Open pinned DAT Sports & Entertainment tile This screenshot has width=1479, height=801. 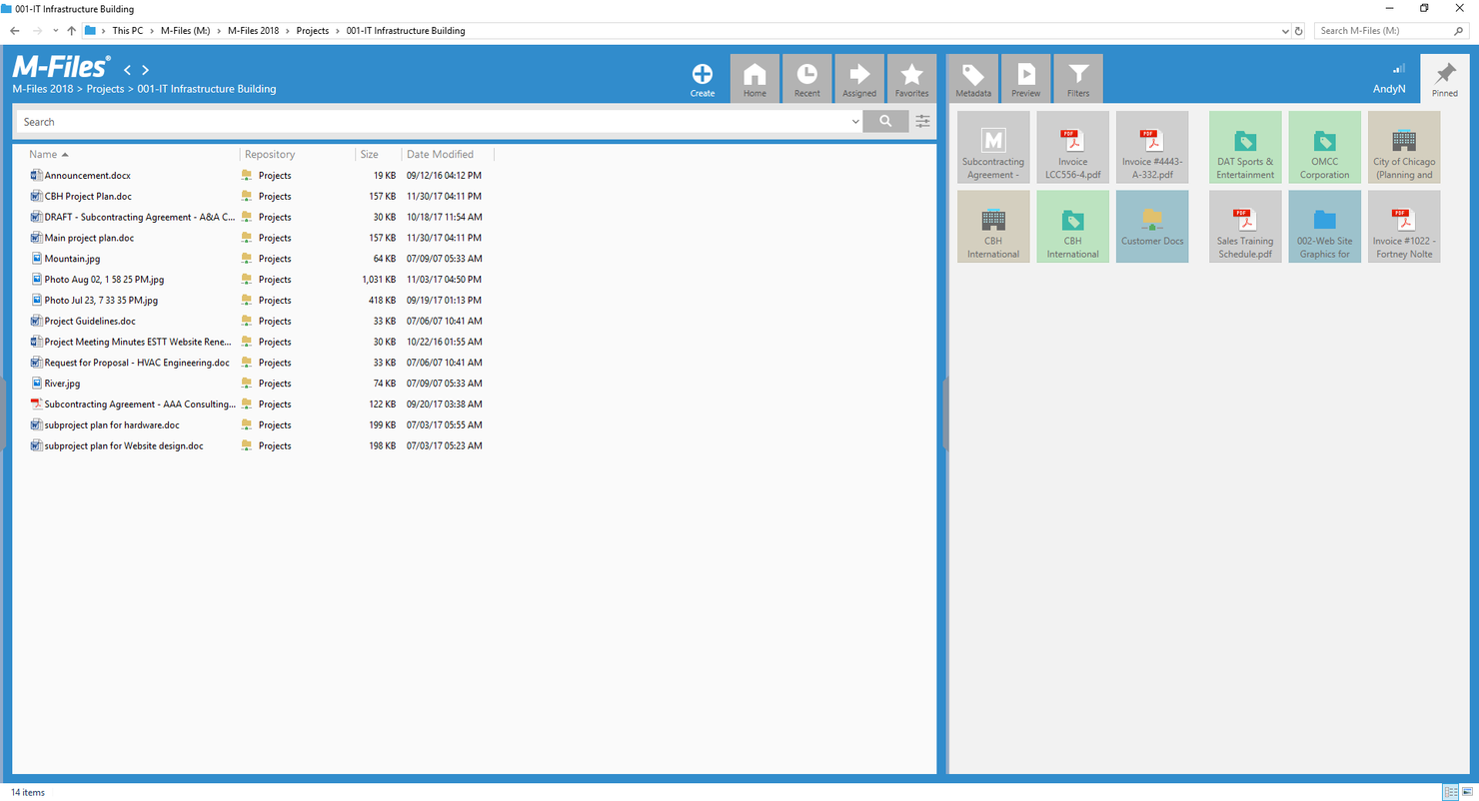click(1245, 147)
